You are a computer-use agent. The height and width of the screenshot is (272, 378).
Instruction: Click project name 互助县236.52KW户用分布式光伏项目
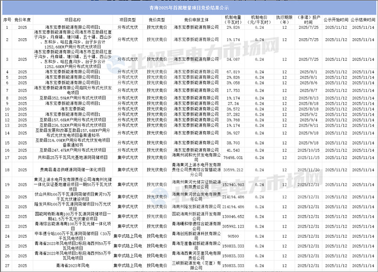(x=73, y=125)
